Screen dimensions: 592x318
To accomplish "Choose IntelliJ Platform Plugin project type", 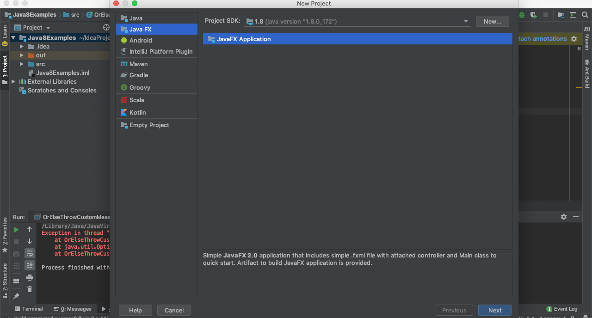I will (156, 51).
